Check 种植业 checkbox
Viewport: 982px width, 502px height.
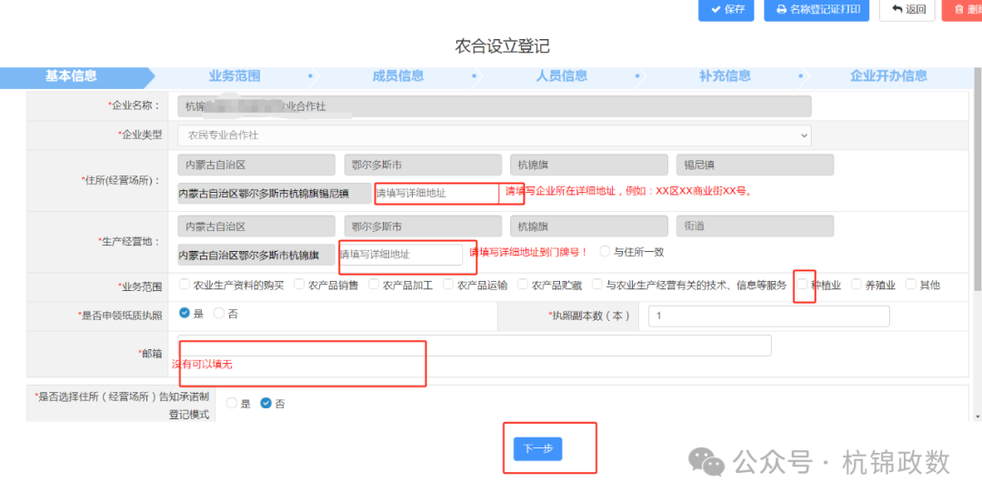pos(802,285)
